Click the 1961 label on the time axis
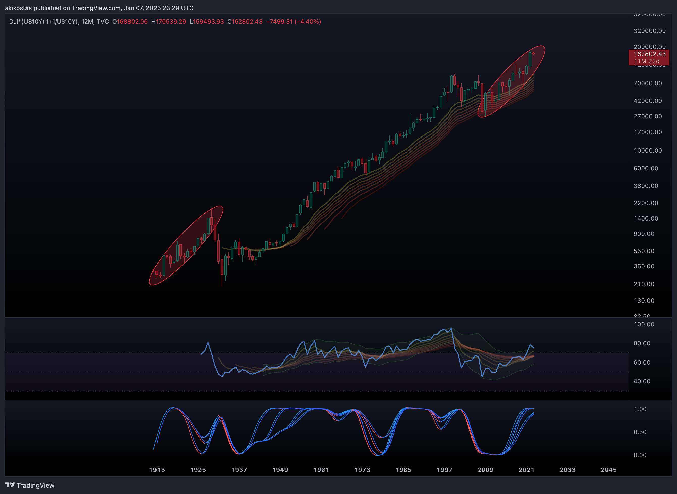This screenshot has height=494, width=677. coord(321,470)
